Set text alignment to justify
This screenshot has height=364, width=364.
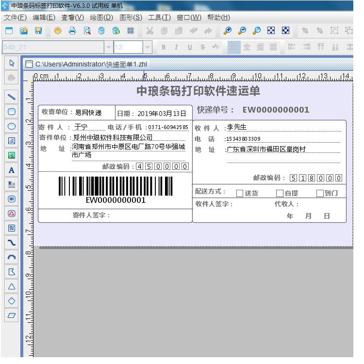pos(273,47)
